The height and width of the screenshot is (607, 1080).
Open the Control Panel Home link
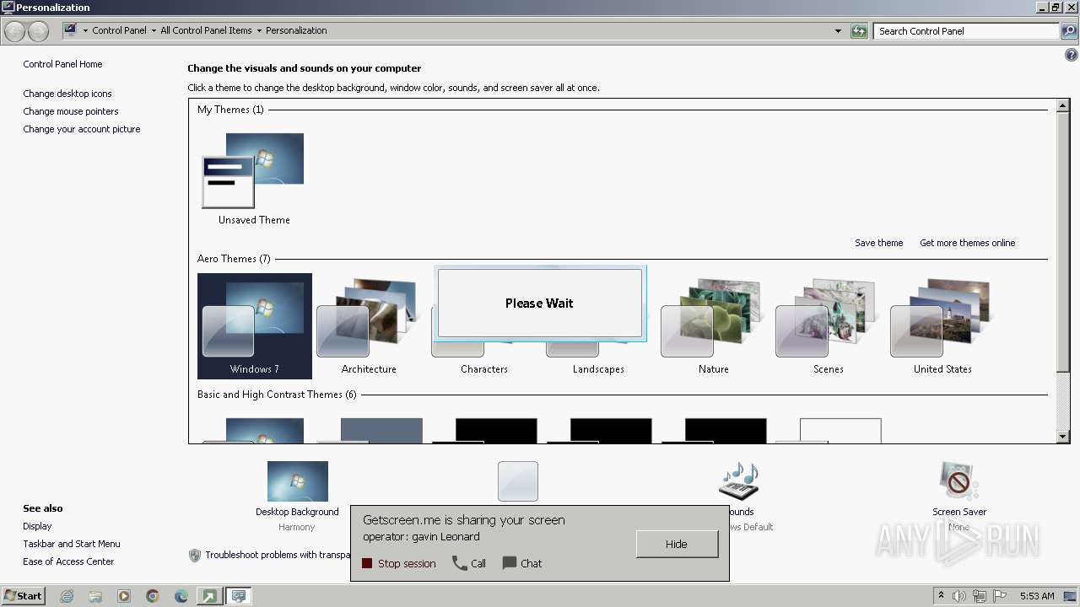[x=62, y=64]
